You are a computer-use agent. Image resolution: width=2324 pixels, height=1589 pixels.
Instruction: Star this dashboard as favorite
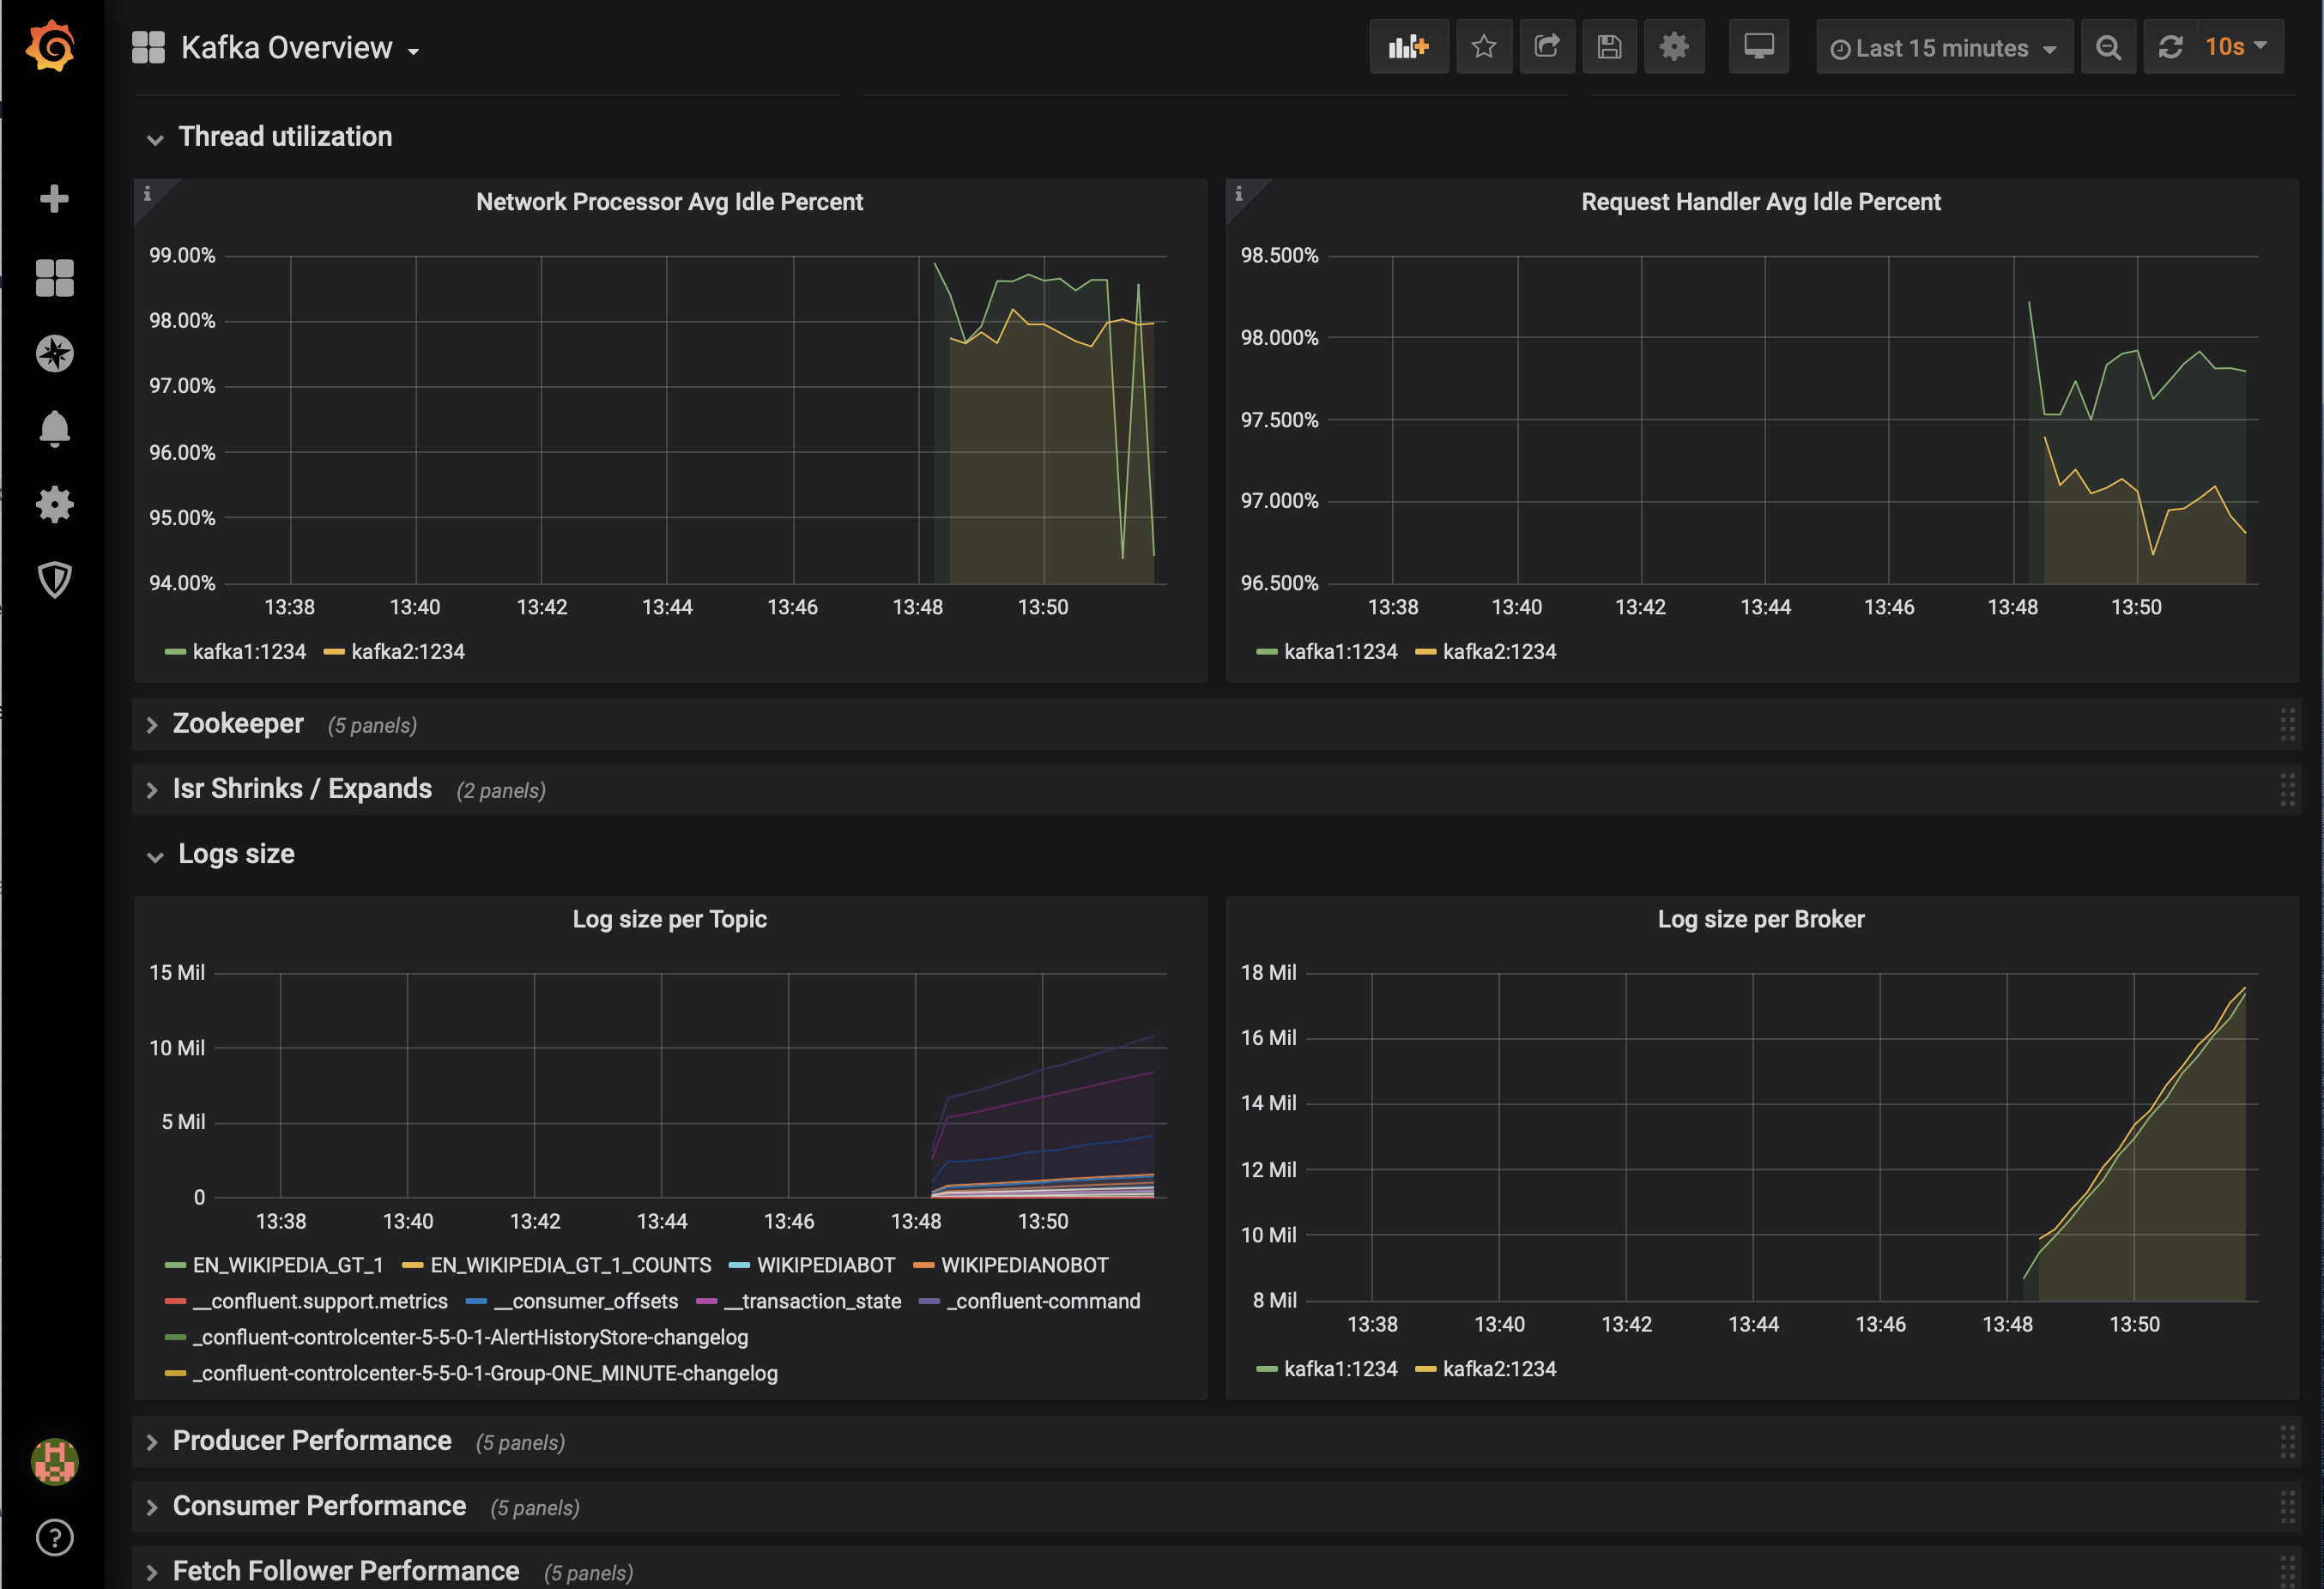[x=1484, y=47]
